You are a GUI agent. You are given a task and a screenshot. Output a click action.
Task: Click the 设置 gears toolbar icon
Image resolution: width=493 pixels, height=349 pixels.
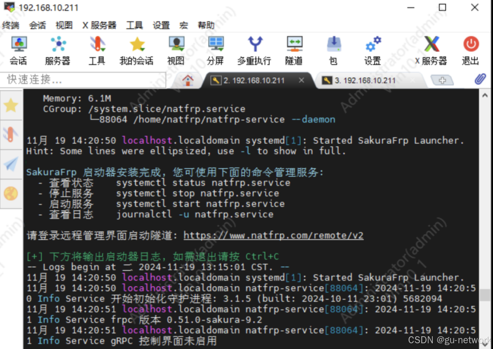tap(373, 51)
